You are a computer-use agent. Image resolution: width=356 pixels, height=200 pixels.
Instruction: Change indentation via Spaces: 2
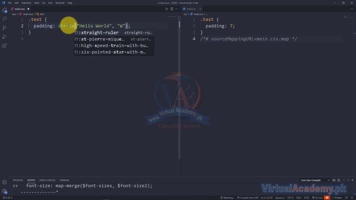click(x=280, y=198)
